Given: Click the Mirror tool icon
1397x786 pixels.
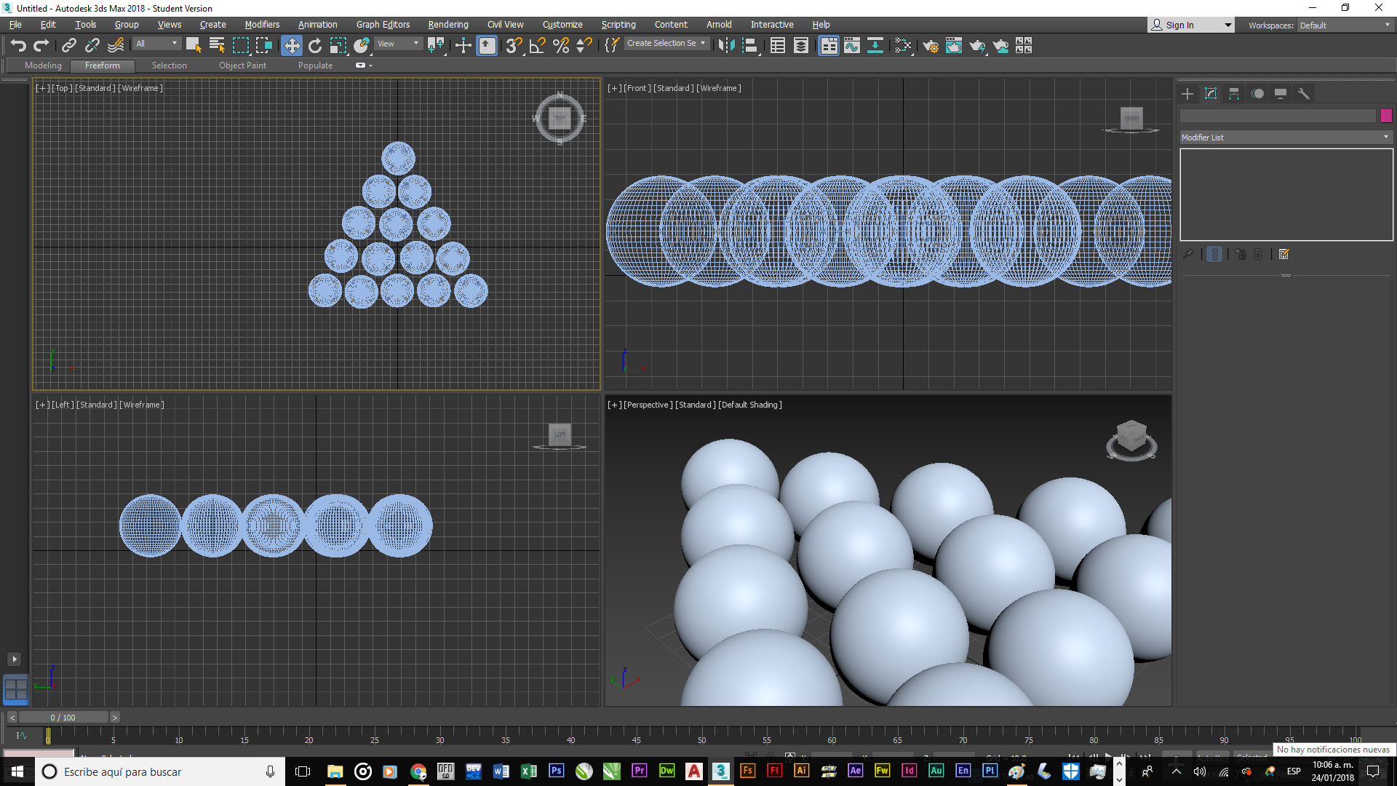Looking at the screenshot, I should [725, 45].
